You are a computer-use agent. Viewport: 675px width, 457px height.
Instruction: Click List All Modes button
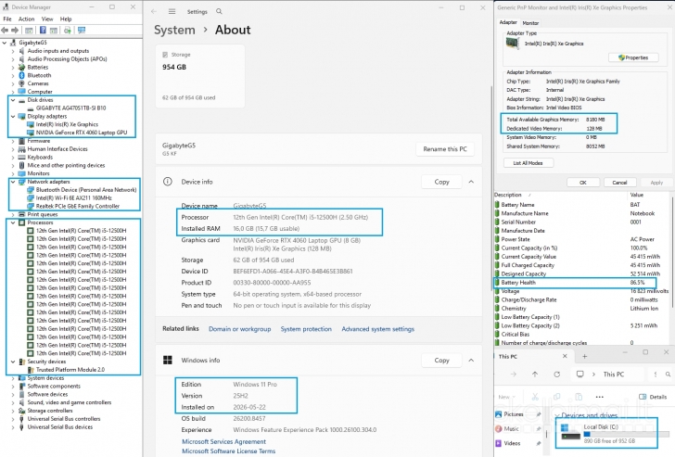(529, 163)
